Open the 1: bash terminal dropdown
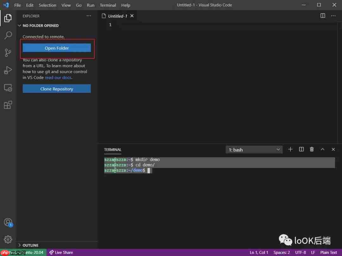Viewport: 342px width, 256px height. point(254,149)
